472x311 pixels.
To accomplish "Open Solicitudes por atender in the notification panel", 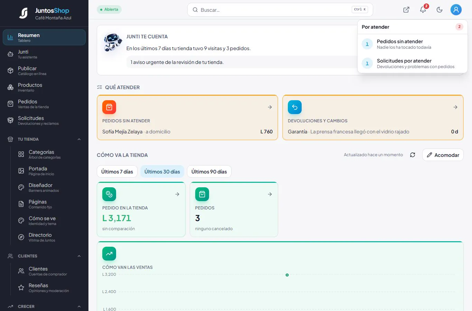I will [x=413, y=63].
